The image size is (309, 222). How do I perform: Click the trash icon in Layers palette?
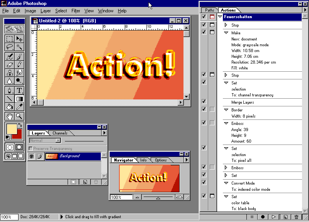[96, 182]
